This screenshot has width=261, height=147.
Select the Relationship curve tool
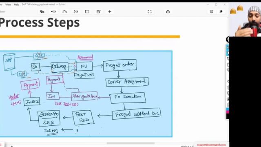pyautogui.click(x=64, y=11)
